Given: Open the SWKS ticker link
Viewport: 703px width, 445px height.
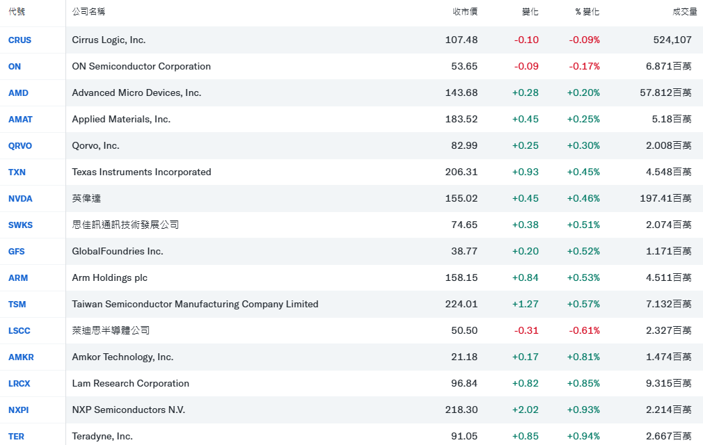Looking at the screenshot, I should (x=20, y=225).
